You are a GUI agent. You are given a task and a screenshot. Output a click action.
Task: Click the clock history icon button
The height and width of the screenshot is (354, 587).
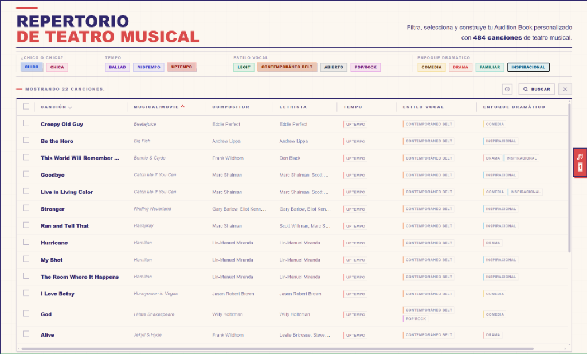507,89
